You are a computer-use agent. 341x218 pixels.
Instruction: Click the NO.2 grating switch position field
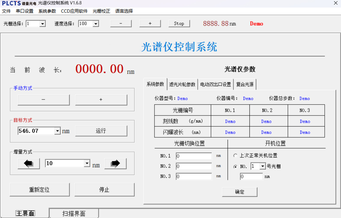[x=194, y=166]
